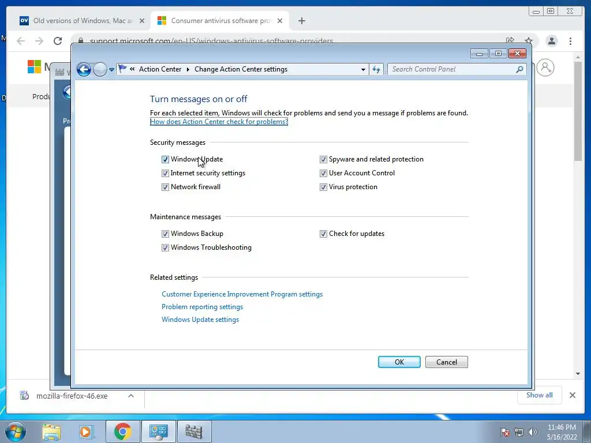Screen dimensions: 591x443
Task: Expand the arrow after Action Center breadcrumb
Action: [188, 69]
